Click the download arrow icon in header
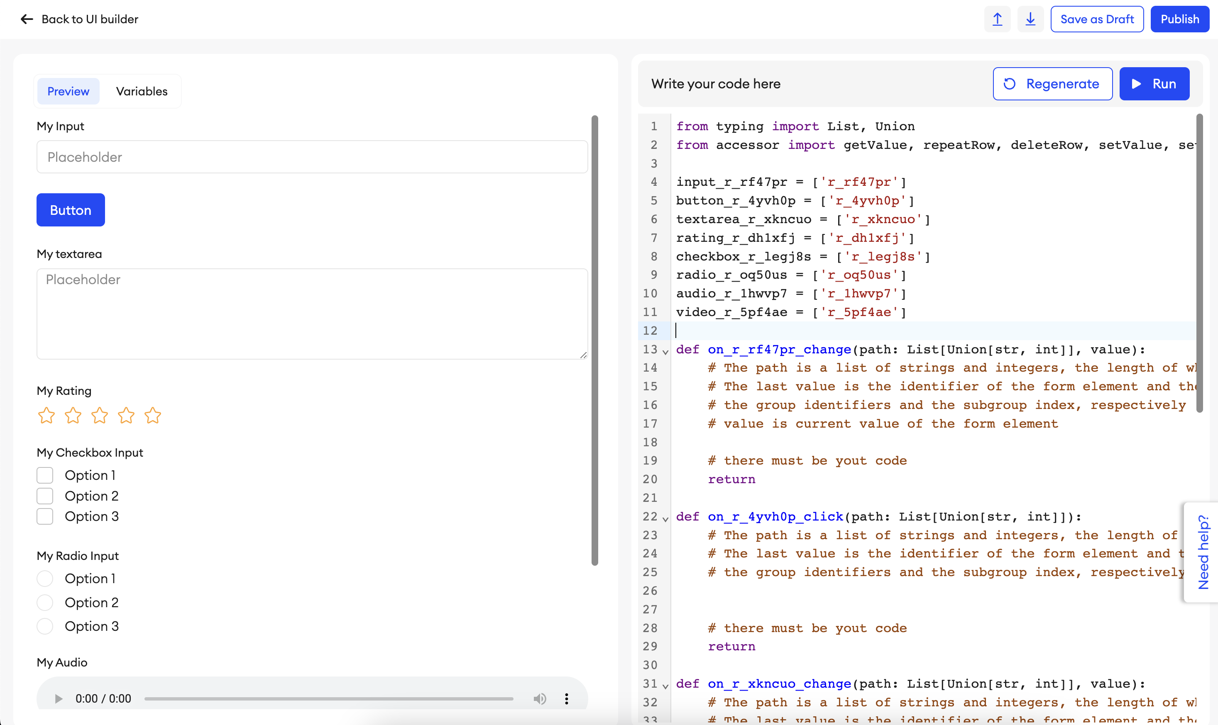Screen dimensions: 1218x725 coord(1030,19)
